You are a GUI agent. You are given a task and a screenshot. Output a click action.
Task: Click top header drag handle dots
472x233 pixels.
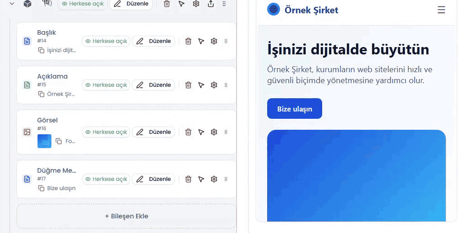point(224,4)
